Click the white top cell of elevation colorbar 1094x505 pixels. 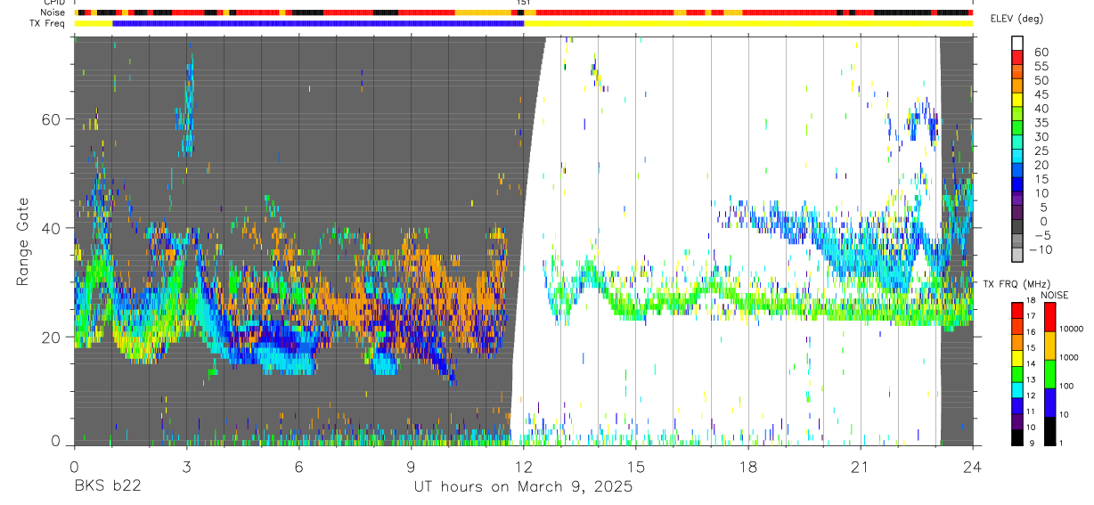click(1017, 44)
